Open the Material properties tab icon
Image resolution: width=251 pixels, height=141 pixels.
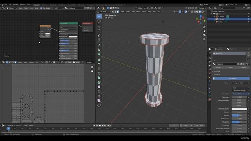pos(209,99)
